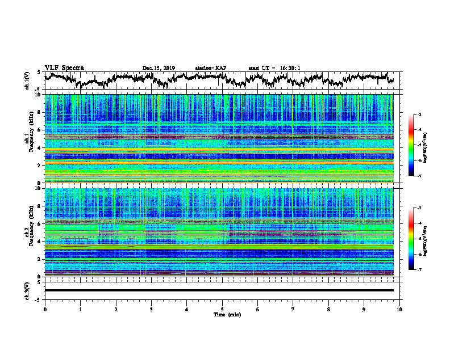Click the 'ch.3(V)' axis label
Screen dimensions: 450x347
coord(27,291)
